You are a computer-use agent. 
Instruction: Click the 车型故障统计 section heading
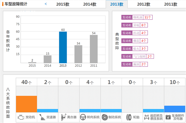[16, 4]
